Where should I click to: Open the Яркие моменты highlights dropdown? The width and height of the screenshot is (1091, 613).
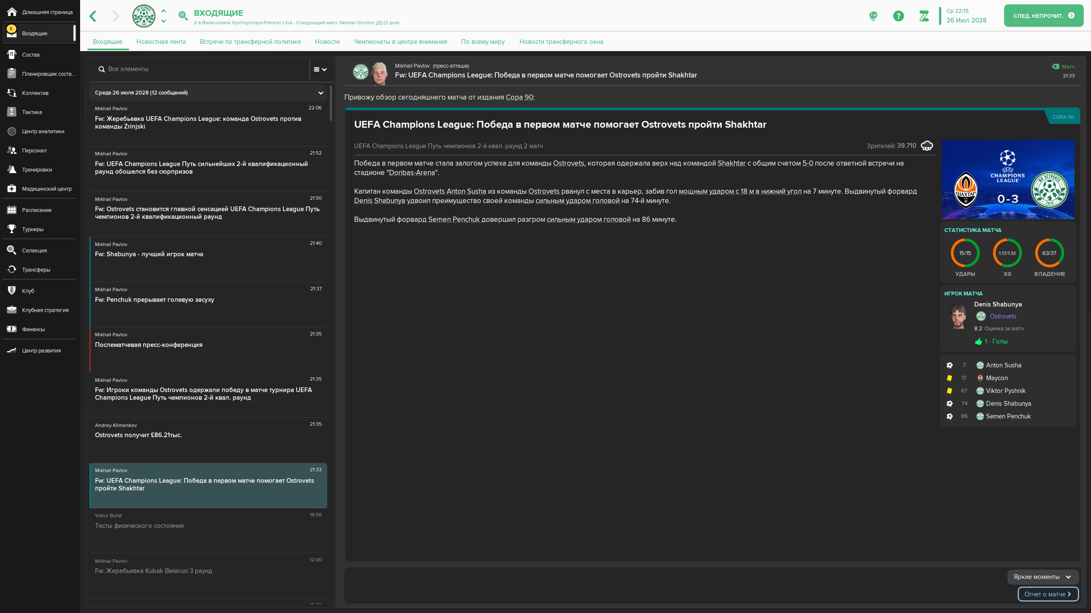click(x=1042, y=577)
